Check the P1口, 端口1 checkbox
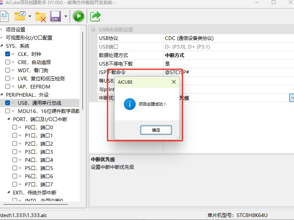Screen dimensions: 294x220 (14, 135)
